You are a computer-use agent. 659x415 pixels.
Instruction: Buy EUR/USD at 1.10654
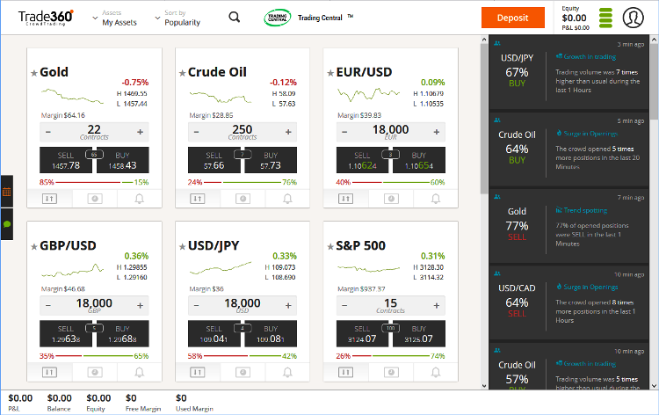(x=419, y=160)
